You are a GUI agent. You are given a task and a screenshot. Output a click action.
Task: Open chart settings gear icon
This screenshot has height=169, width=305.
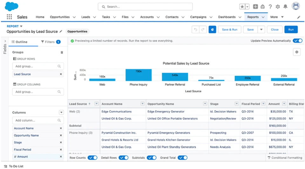[x=297, y=52]
